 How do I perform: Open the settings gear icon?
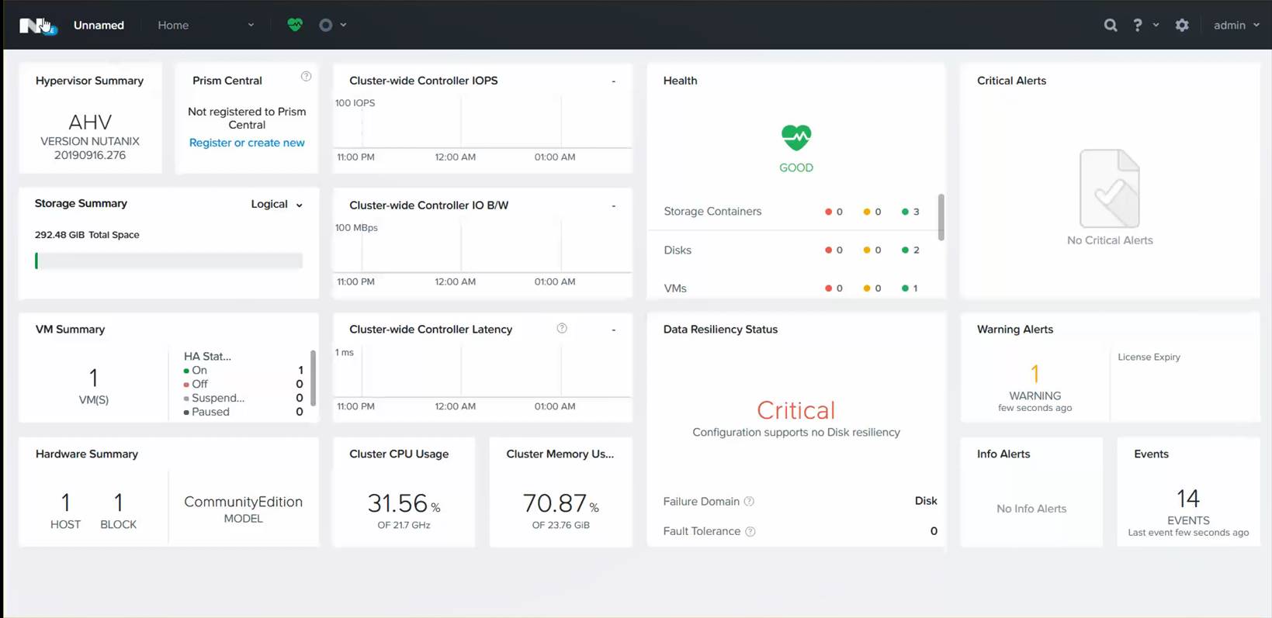coord(1181,25)
